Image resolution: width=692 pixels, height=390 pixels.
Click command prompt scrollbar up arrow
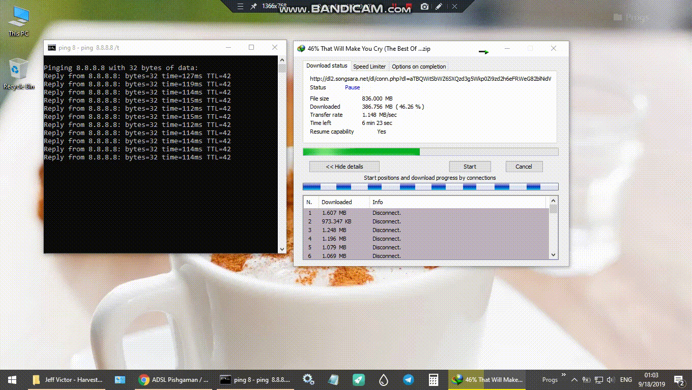[x=282, y=60]
